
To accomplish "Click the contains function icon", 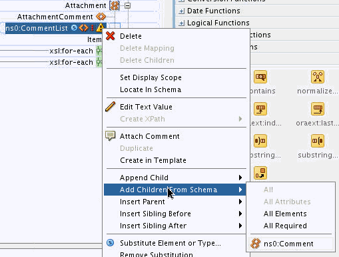I will click(x=260, y=77).
